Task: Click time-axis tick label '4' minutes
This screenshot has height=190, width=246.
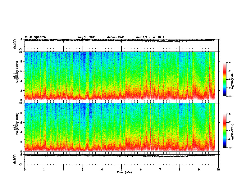Action: click(102, 170)
